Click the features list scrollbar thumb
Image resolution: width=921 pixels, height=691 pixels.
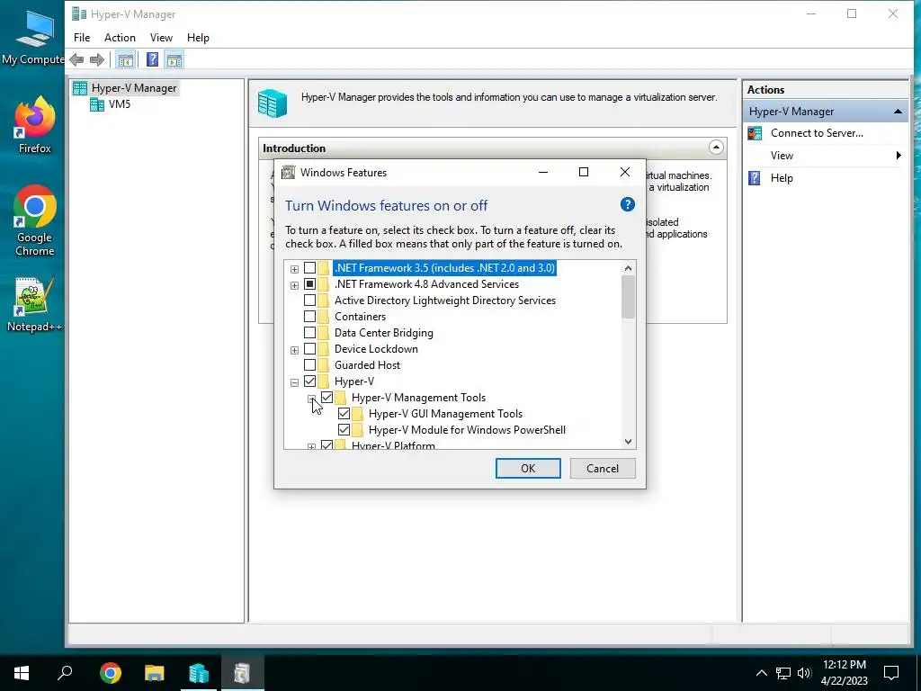(x=628, y=297)
